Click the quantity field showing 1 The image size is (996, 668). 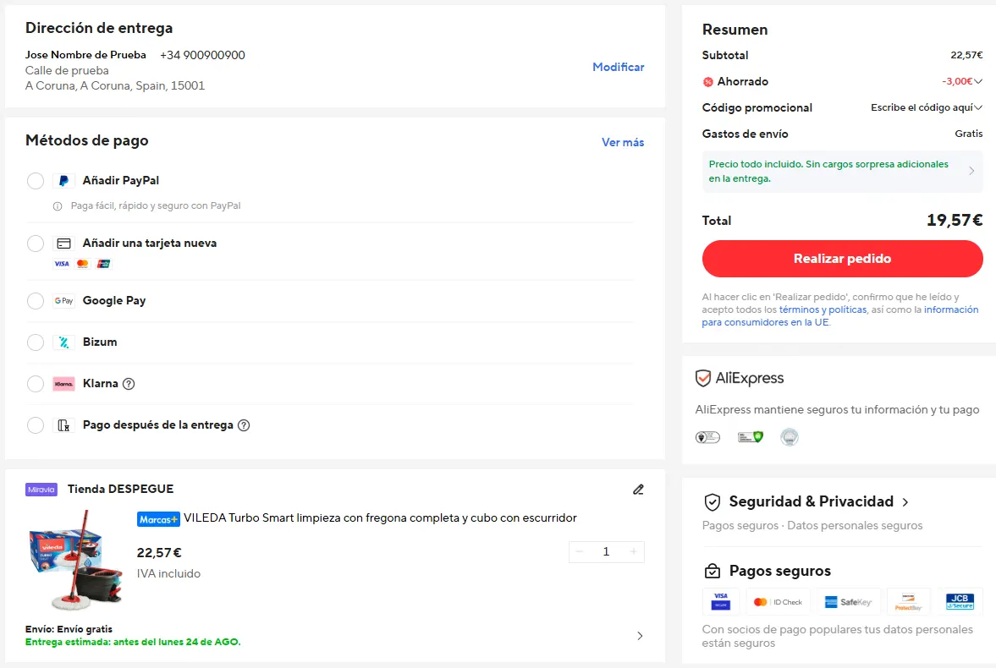pos(606,552)
